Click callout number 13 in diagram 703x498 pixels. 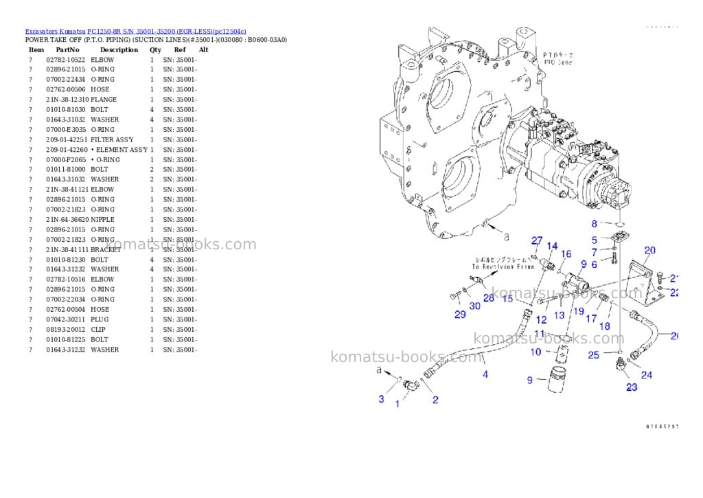pos(559,315)
